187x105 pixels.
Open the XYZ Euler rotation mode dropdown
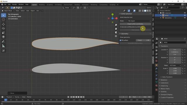click(x=175, y=65)
